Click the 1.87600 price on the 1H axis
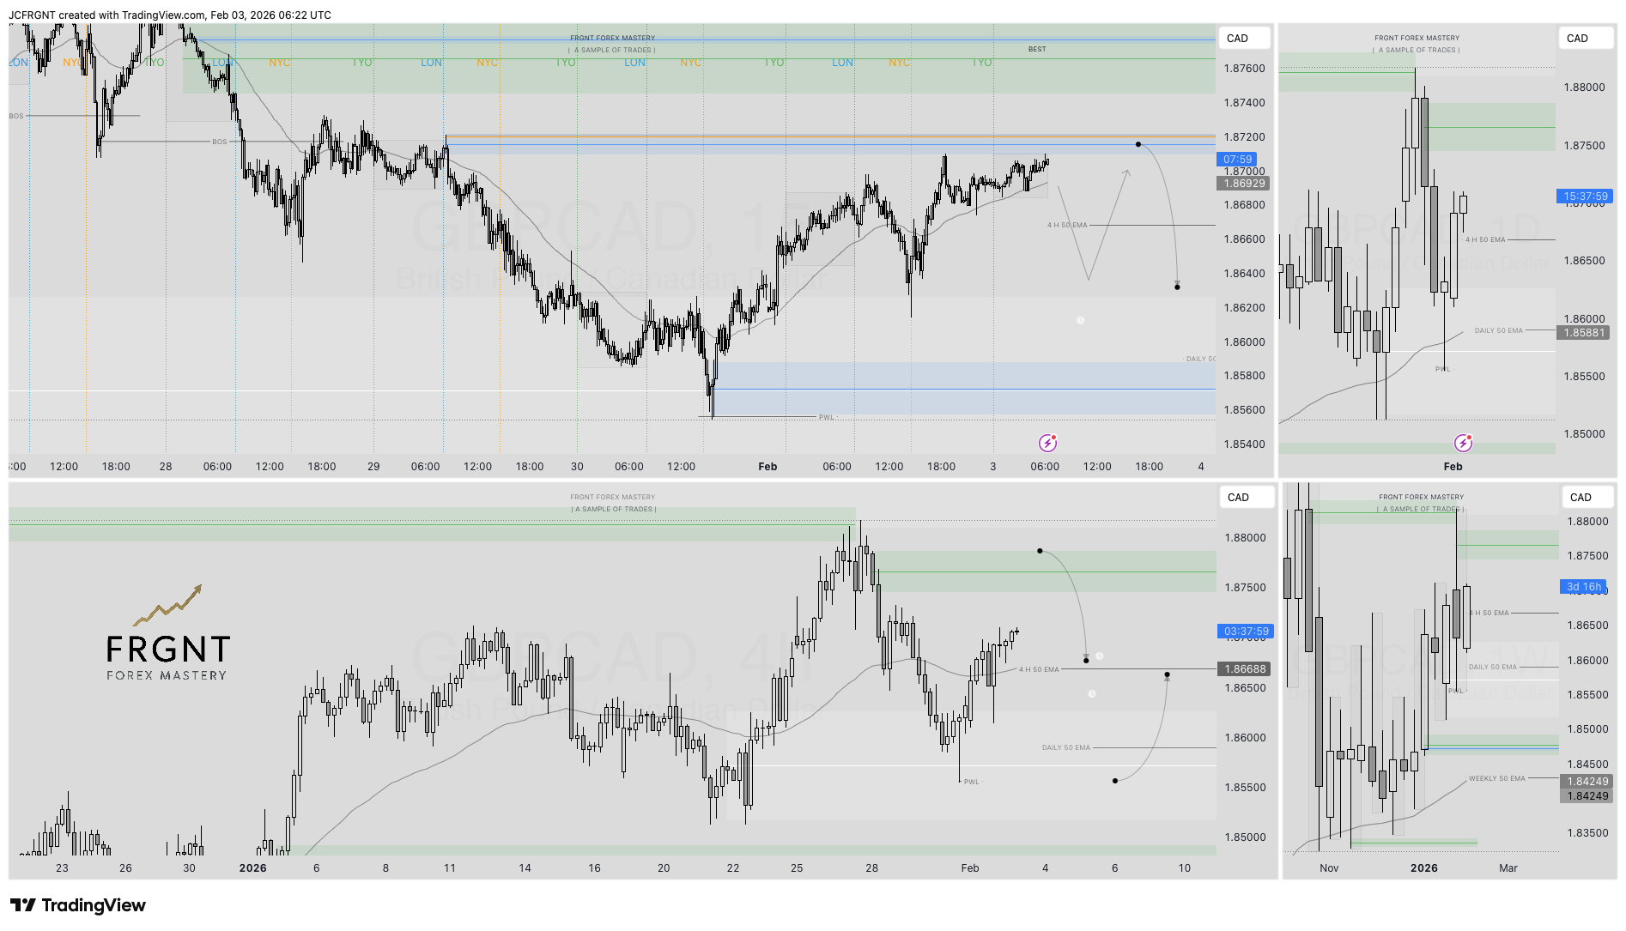Screen dimensions: 1626x931 [1244, 69]
